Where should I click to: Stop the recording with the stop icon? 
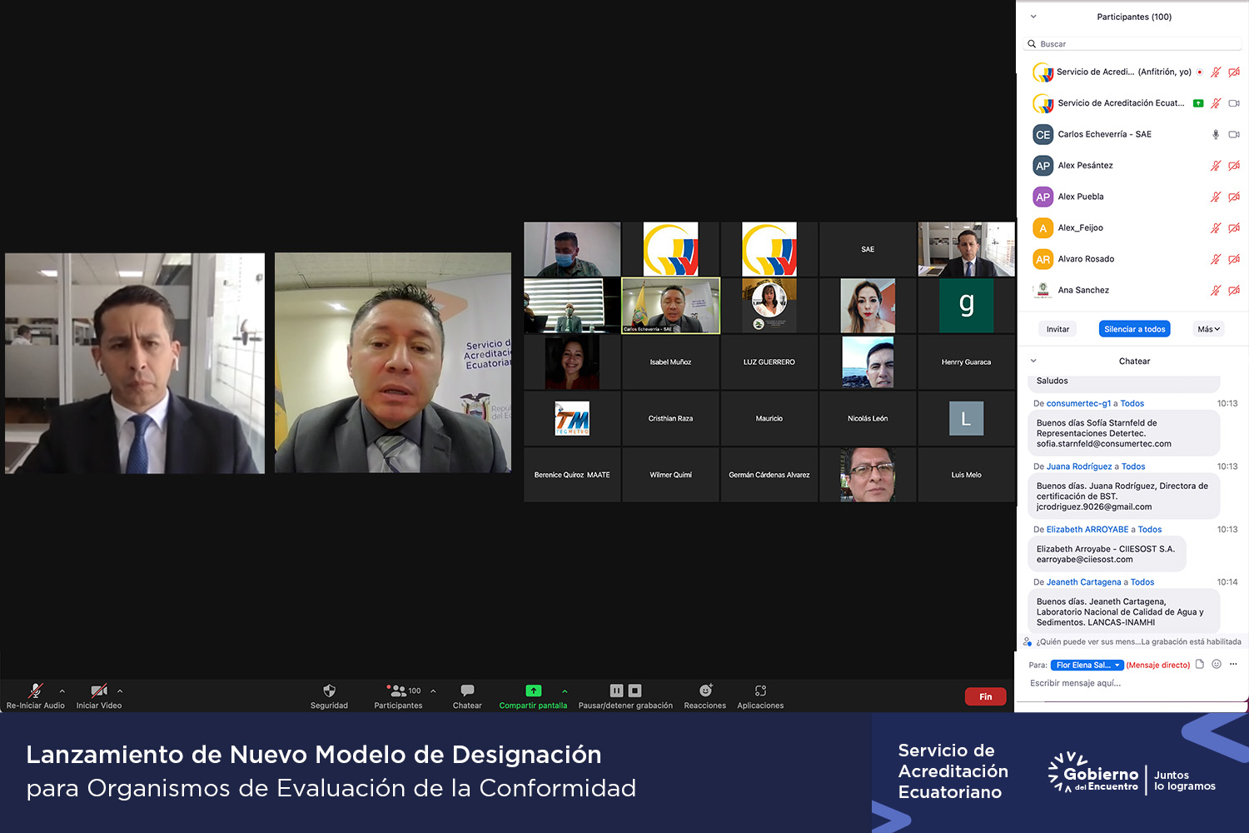[635, 691]
